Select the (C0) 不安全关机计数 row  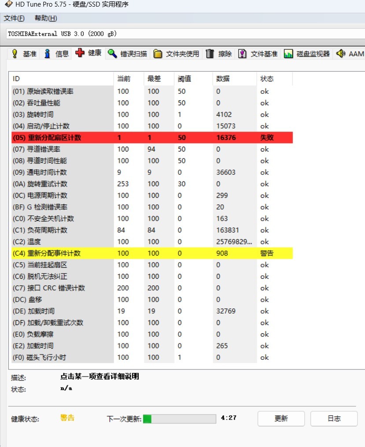tap(152, 218)
